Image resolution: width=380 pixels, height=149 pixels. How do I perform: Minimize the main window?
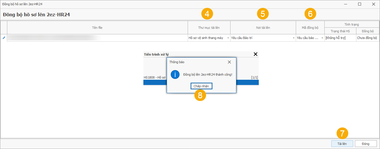click(x=346, y=4)
